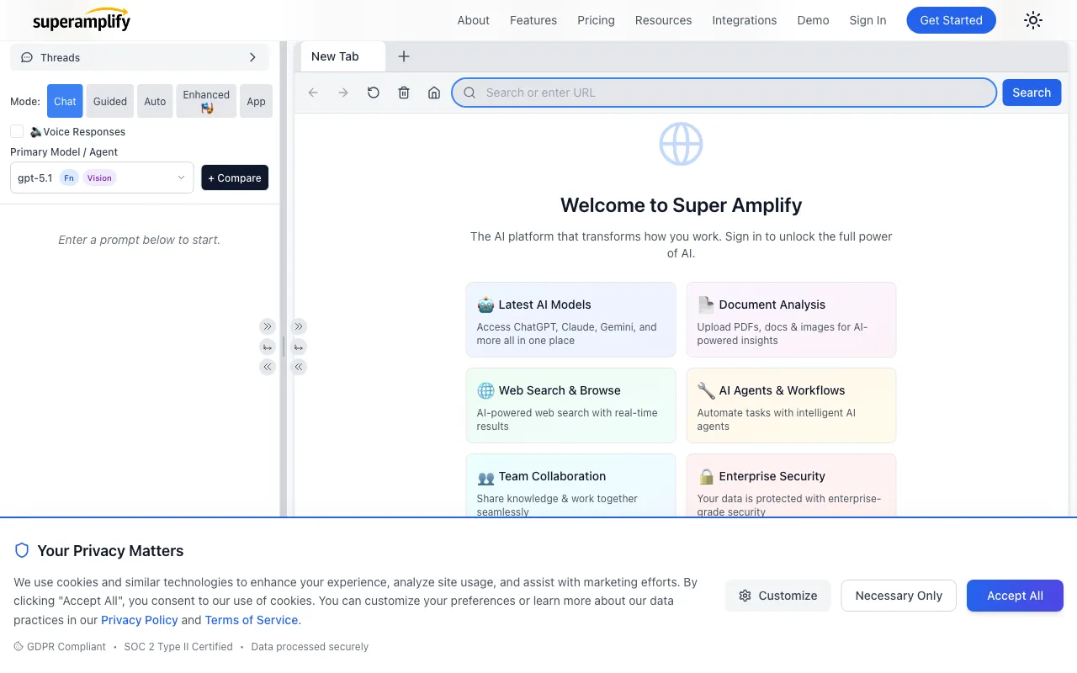1077x673 pixels.
Task: Click the wrench icon on AI Agents & Workflows
Action: (706, 390)
